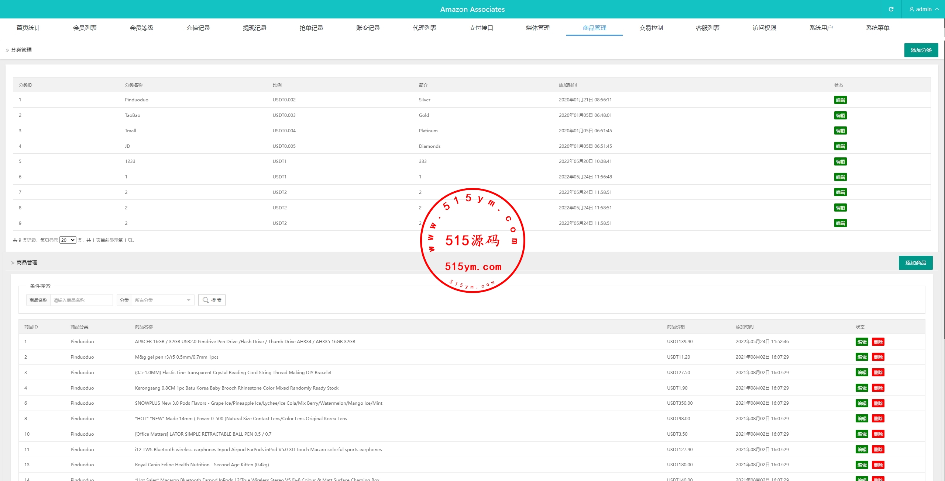This screenshot has width=945, height=481.
Task: Focus the product name input field
Action: click(x=81, y=300)
